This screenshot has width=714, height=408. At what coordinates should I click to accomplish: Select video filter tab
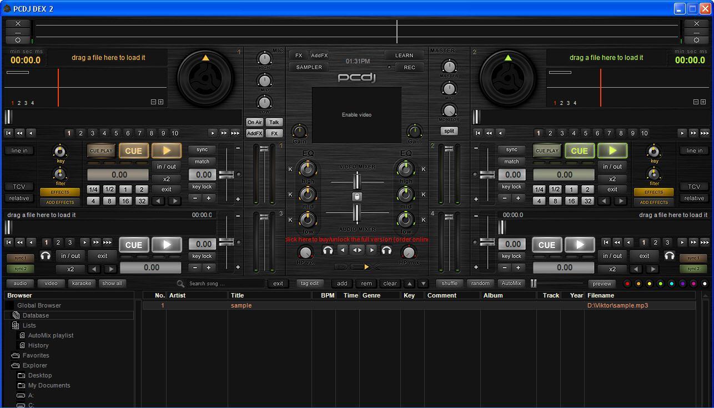51,284
